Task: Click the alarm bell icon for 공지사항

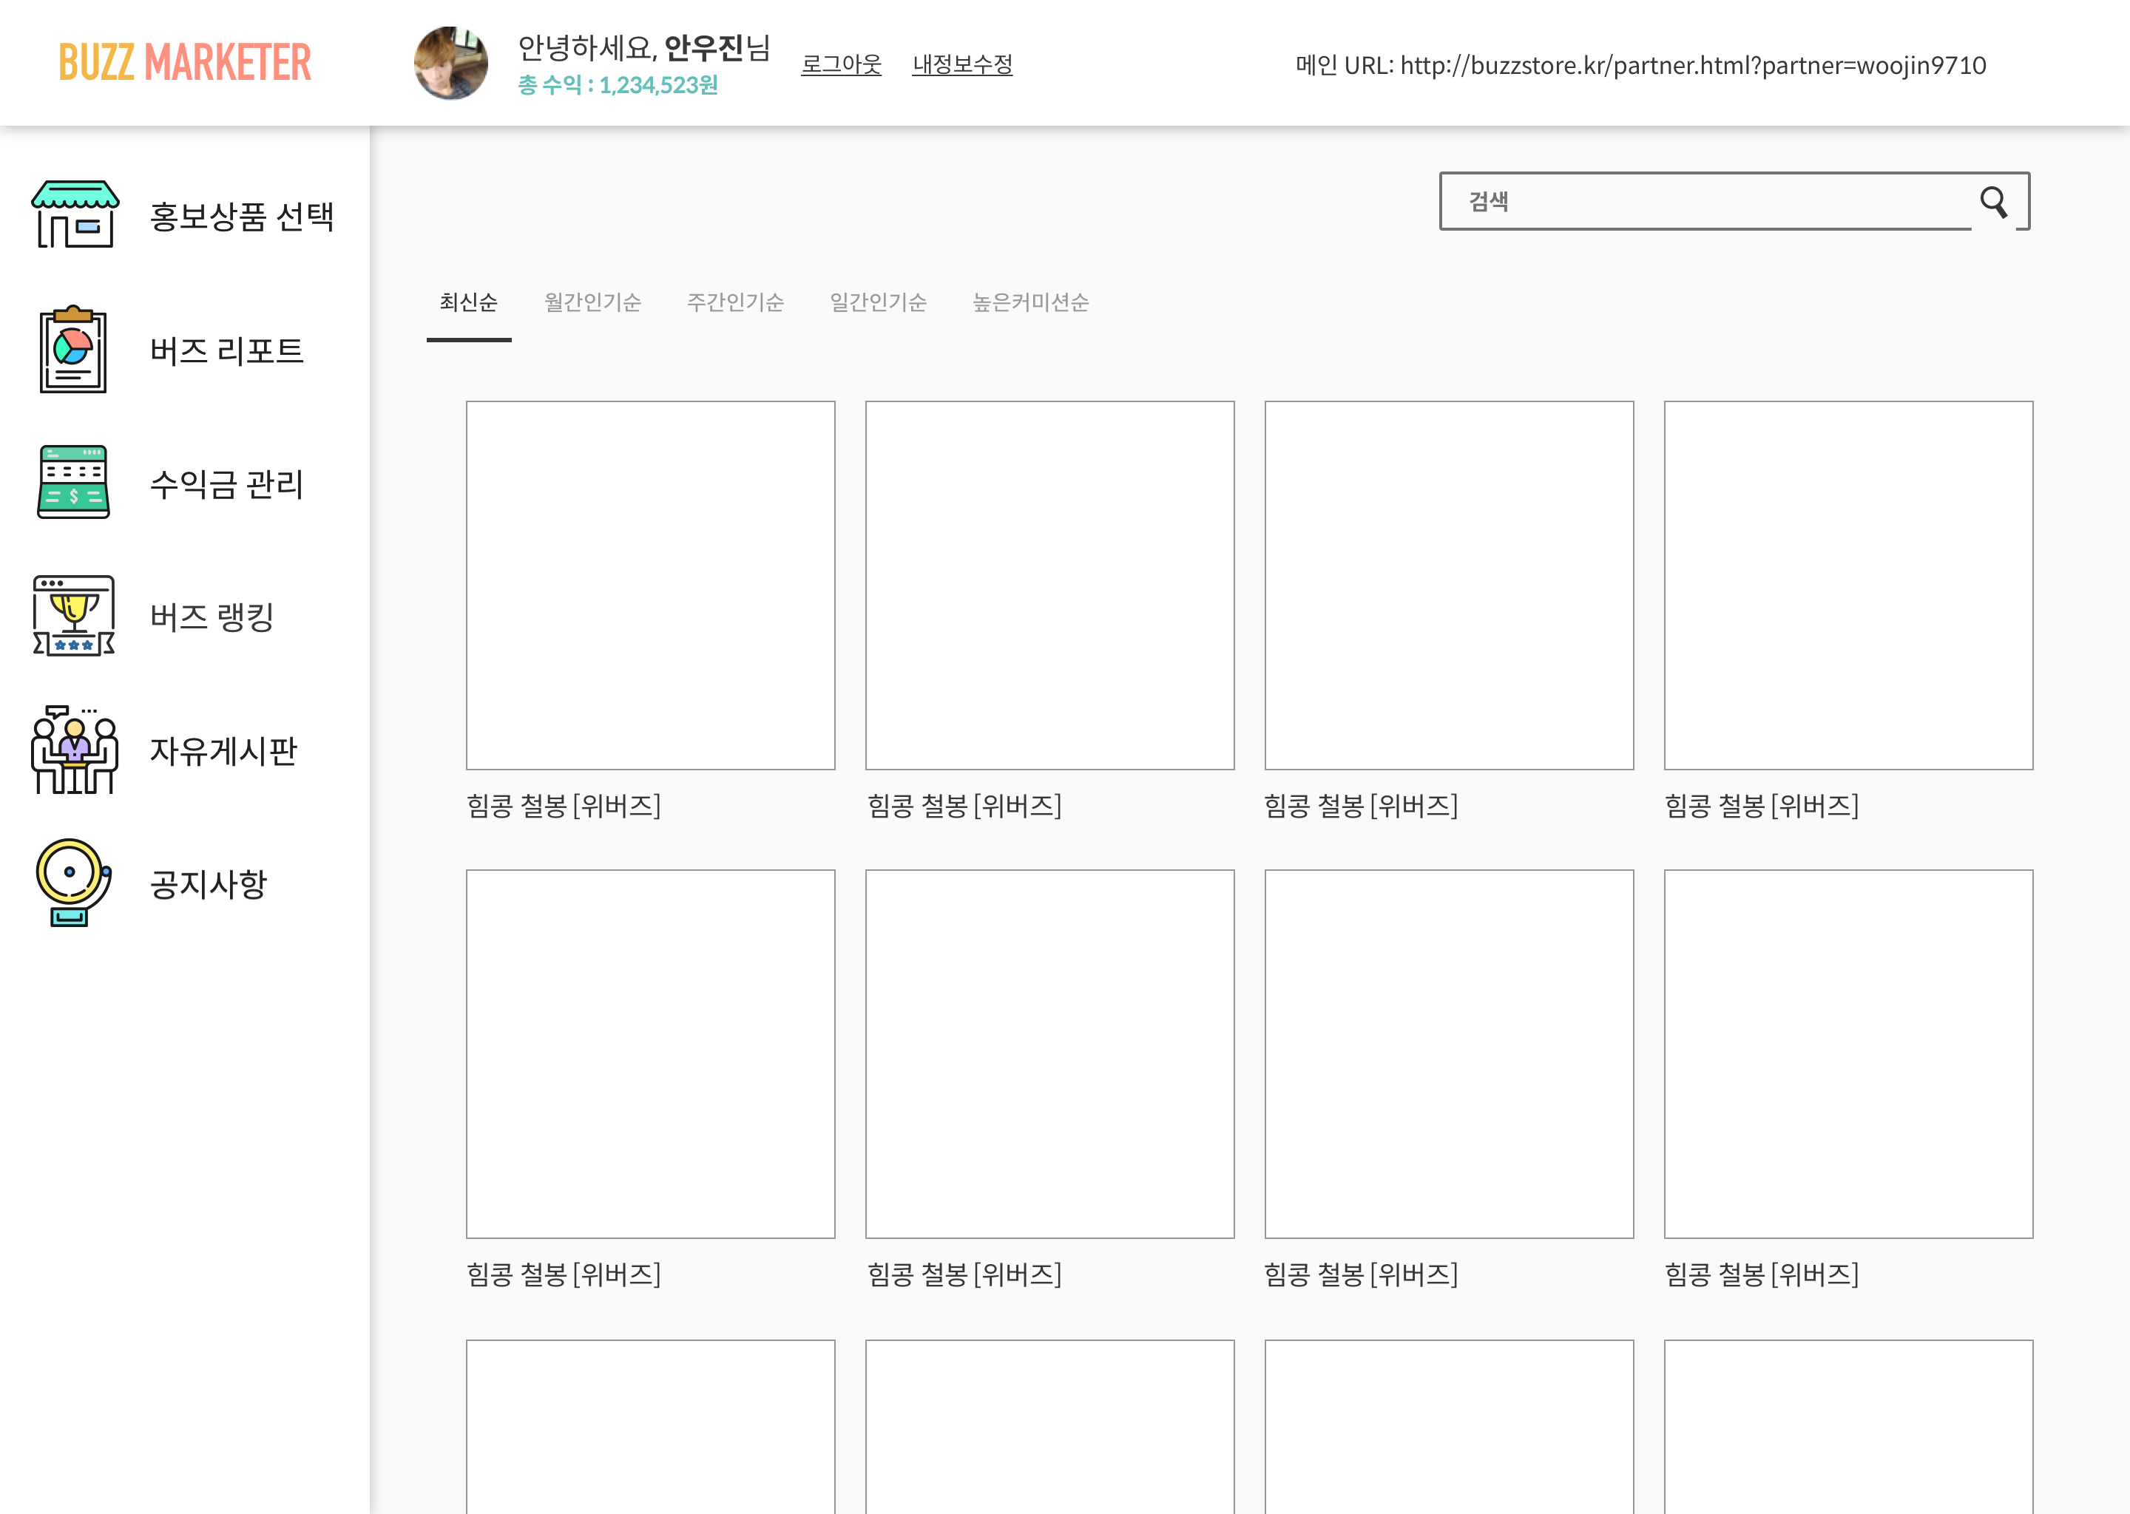Action: coord(74,882)
